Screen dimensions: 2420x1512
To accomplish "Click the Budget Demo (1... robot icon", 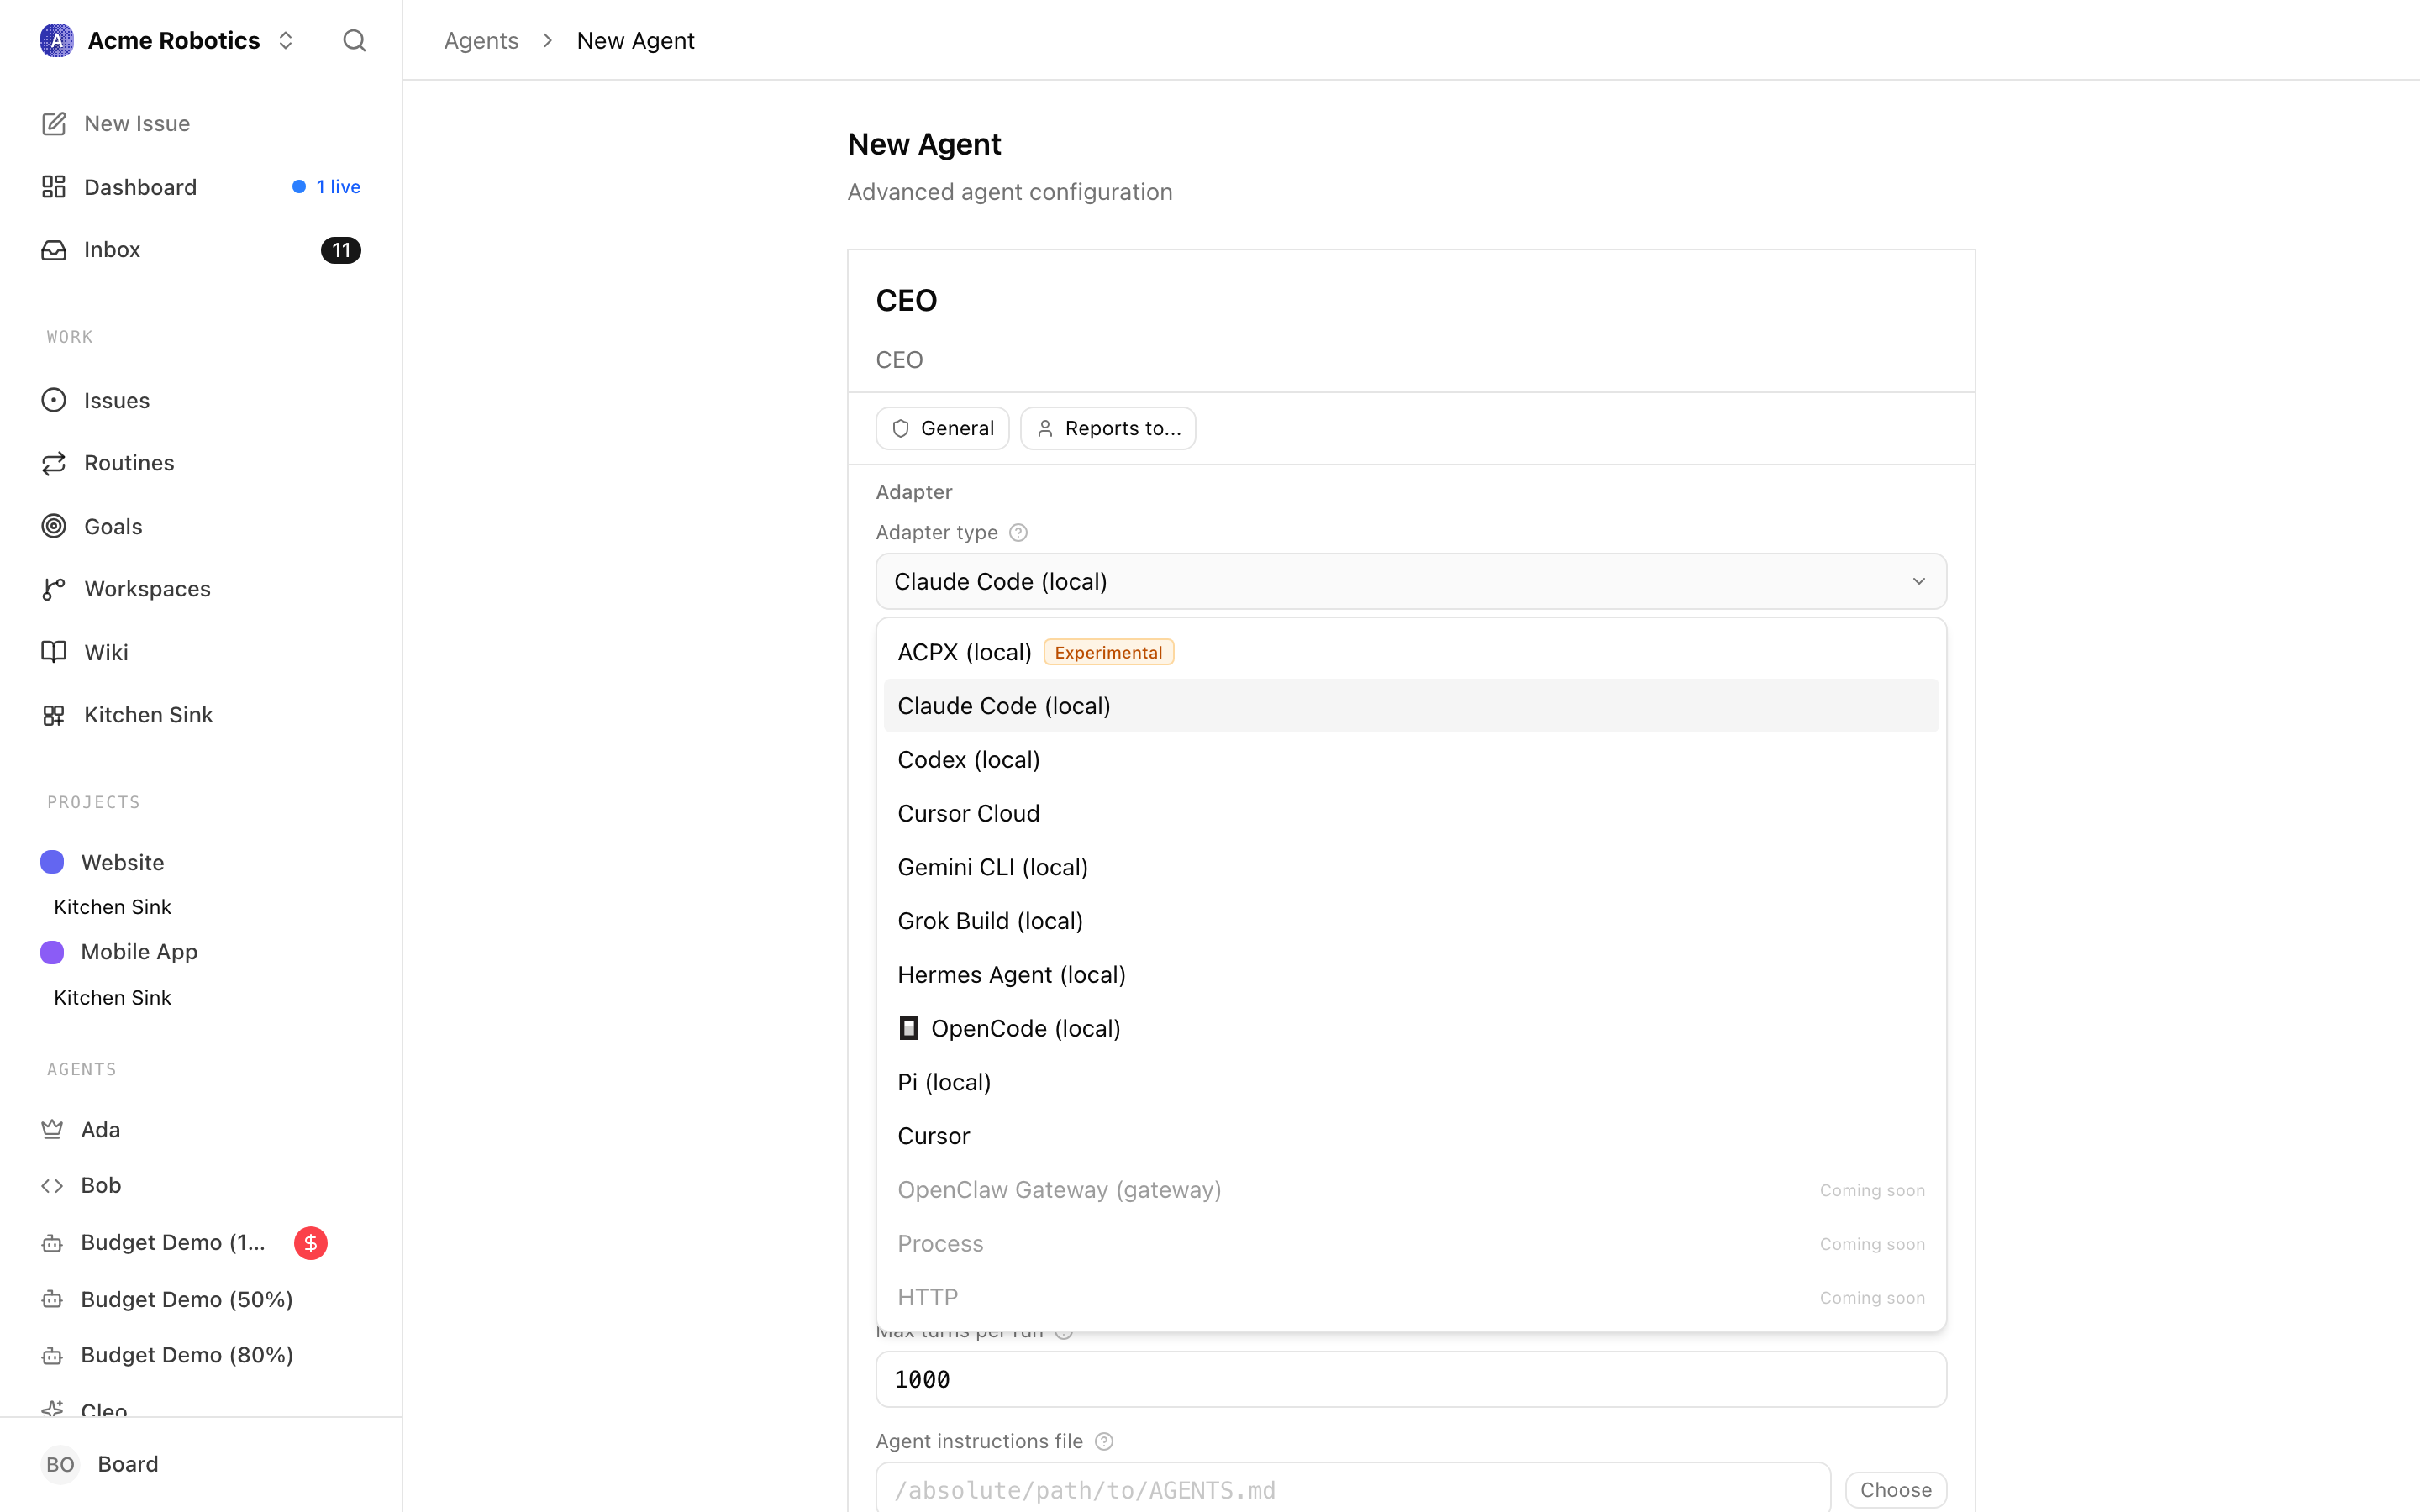I will pos(52,1243).
